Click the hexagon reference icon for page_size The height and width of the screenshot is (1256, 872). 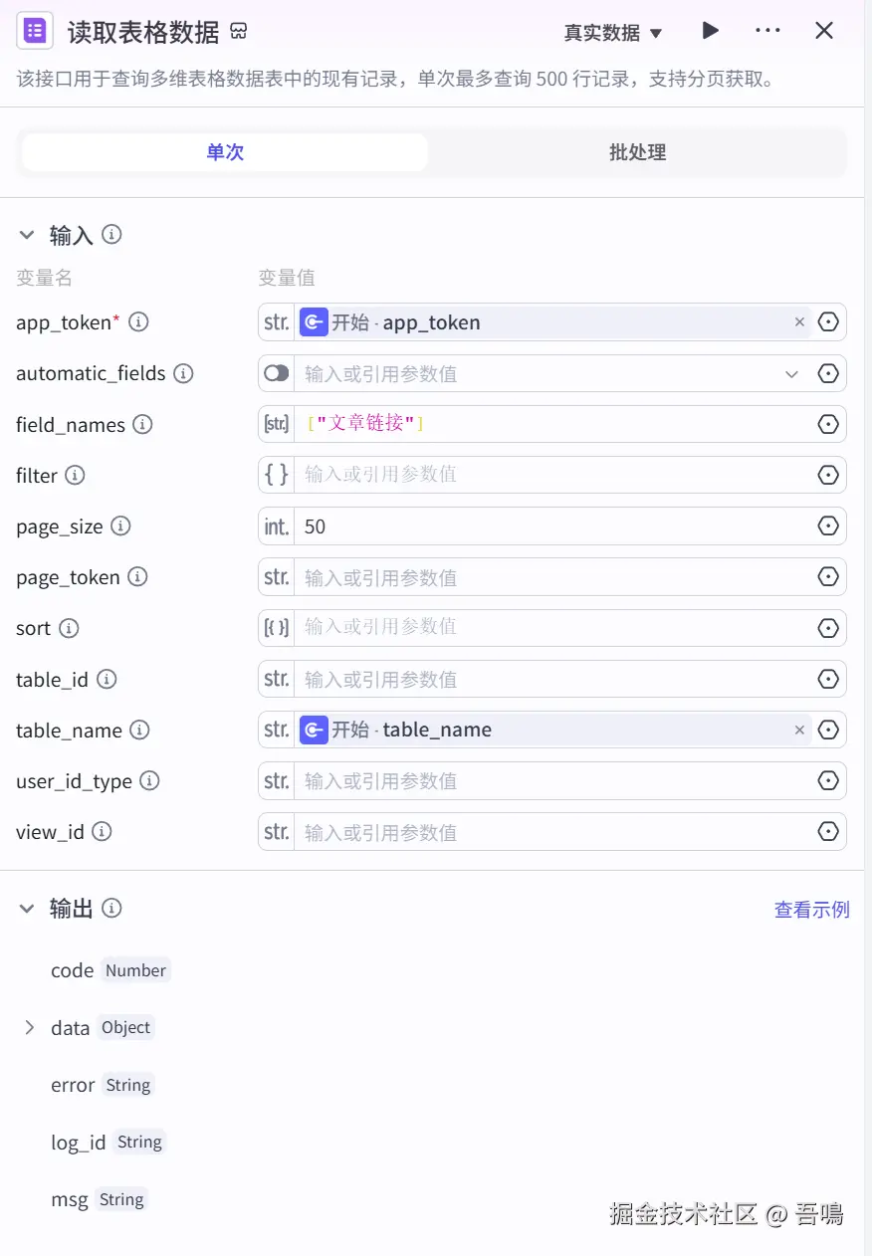pos(828,526)
